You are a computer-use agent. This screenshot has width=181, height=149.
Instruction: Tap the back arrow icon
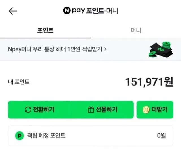click(13, 11)
